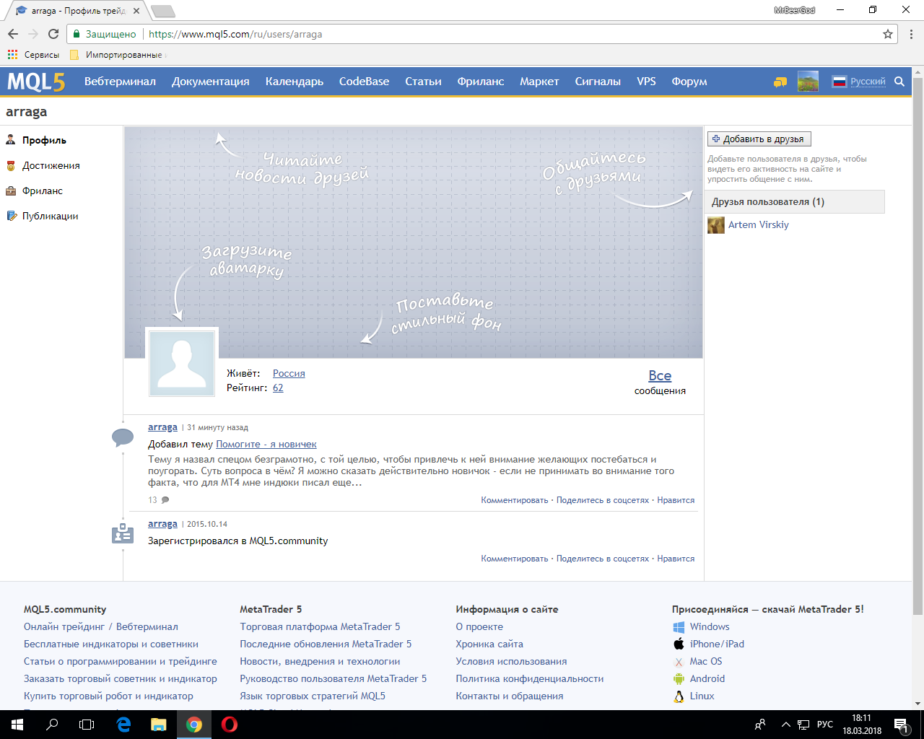Open the Russian language selector
This screenshot has width=924, height=739.
tap(868, 82)
